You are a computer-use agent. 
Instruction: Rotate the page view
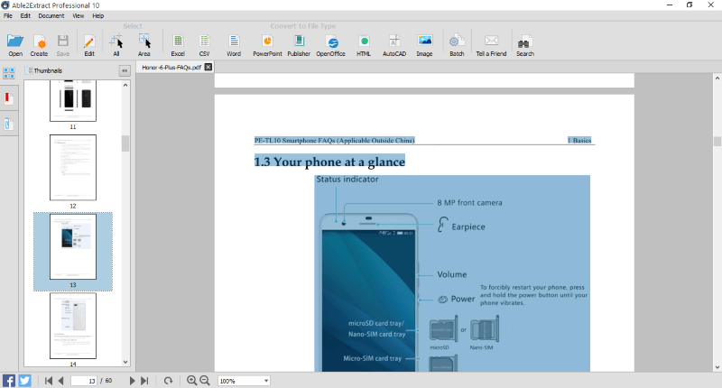(168, 381)
